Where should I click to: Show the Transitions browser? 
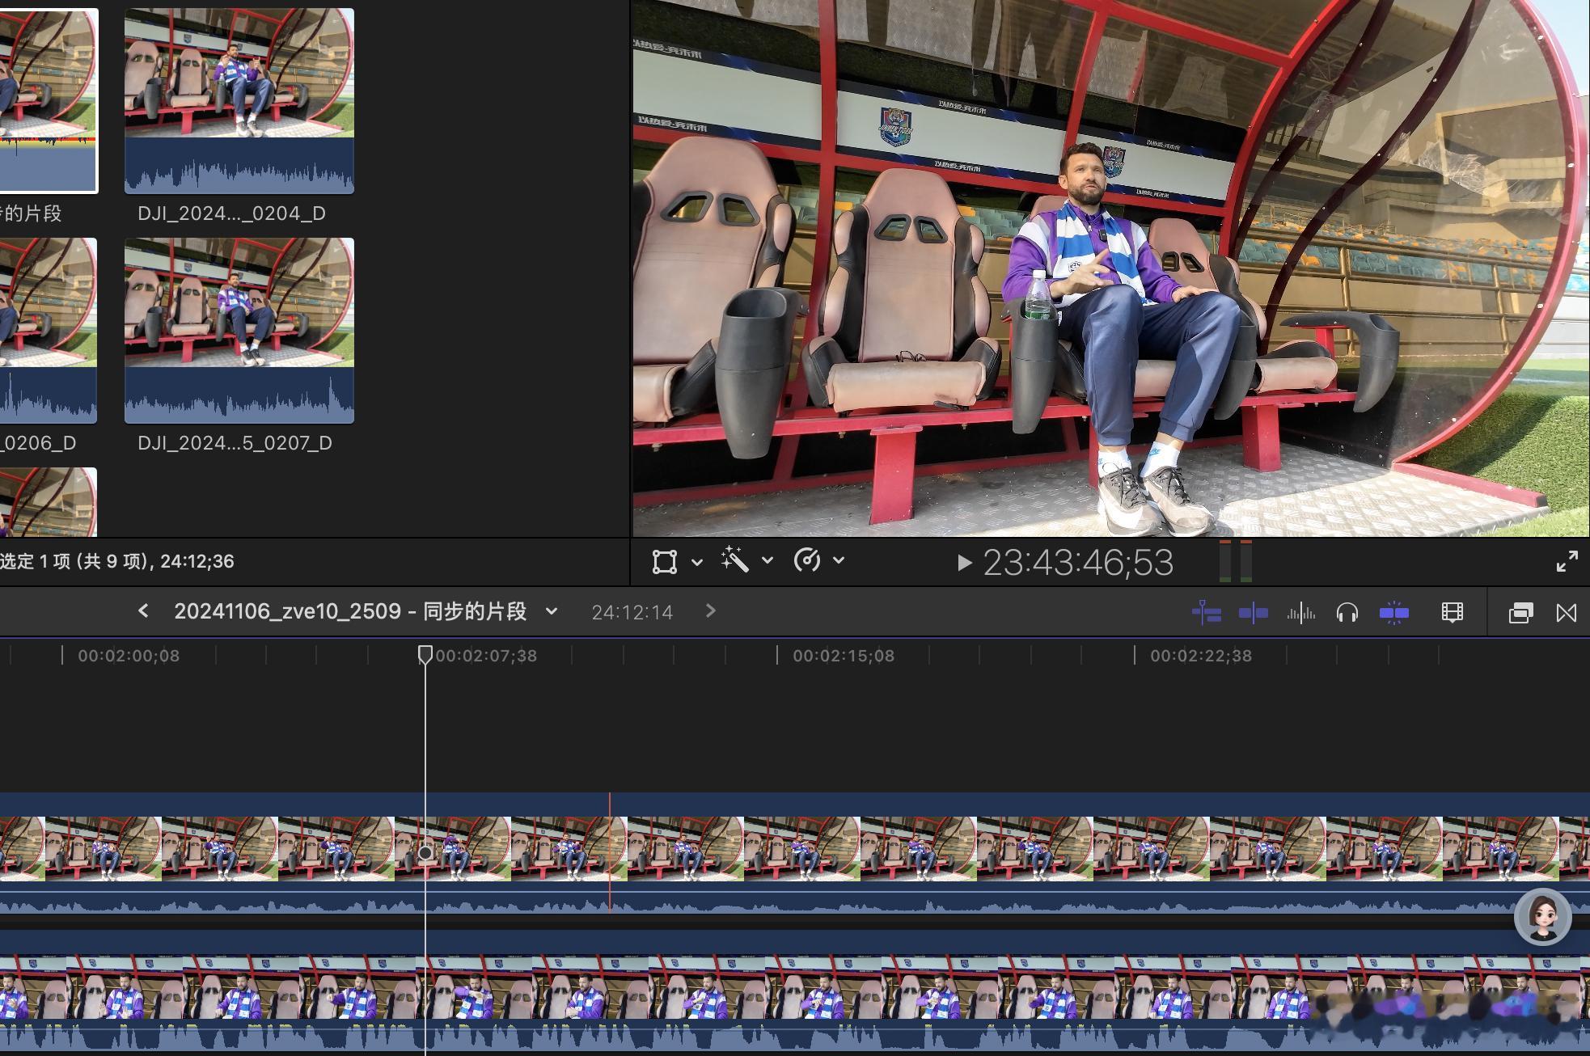click(1567, 613)
